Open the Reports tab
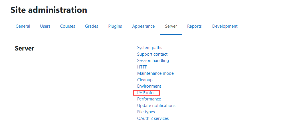The height and width of the screenshot is (129, 289). pyautogui.click(x=195, y=26)
